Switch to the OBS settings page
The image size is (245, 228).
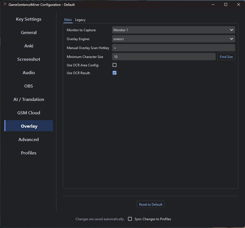[29, 86]
